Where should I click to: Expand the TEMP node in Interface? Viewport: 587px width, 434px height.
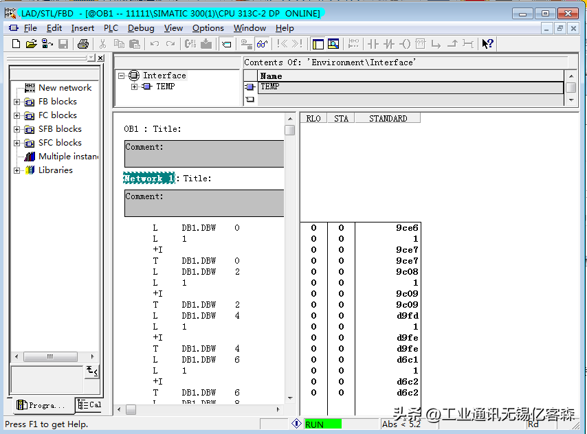[134, 87]
